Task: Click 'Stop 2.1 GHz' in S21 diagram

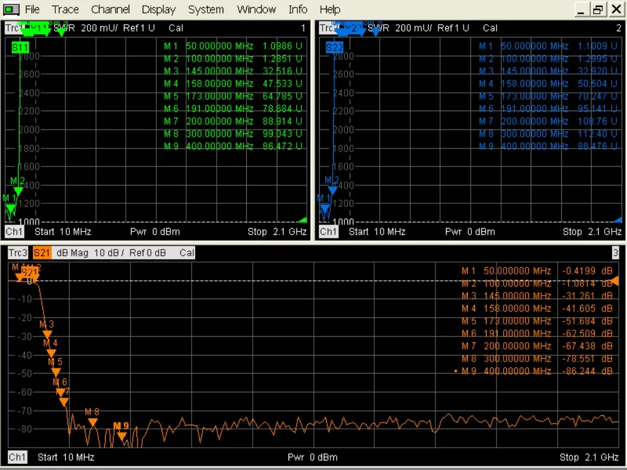Action: (589, 457)
